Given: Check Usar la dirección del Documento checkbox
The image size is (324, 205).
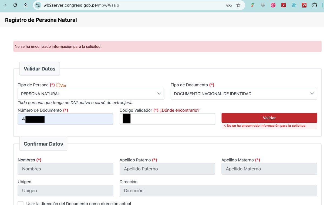Looking at the screenshot, I should (x=21, y=203).
